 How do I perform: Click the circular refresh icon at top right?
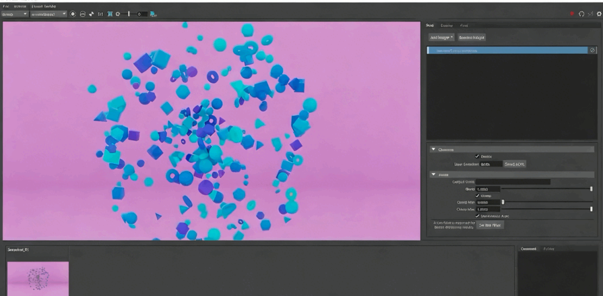[582, 13]
